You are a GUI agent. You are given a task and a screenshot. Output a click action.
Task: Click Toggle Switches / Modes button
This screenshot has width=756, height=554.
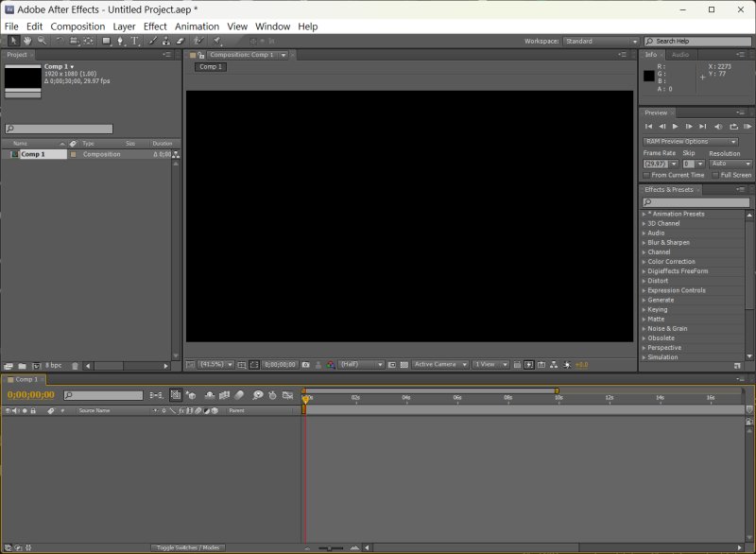click(x=186, y=547)
